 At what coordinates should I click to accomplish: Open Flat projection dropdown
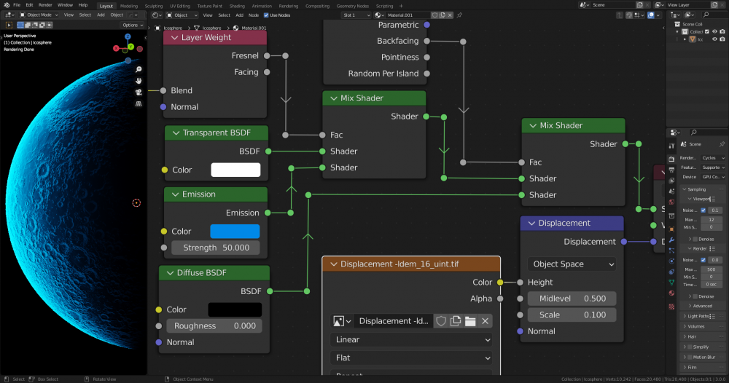pyautogui.click(x=411, y=358)
